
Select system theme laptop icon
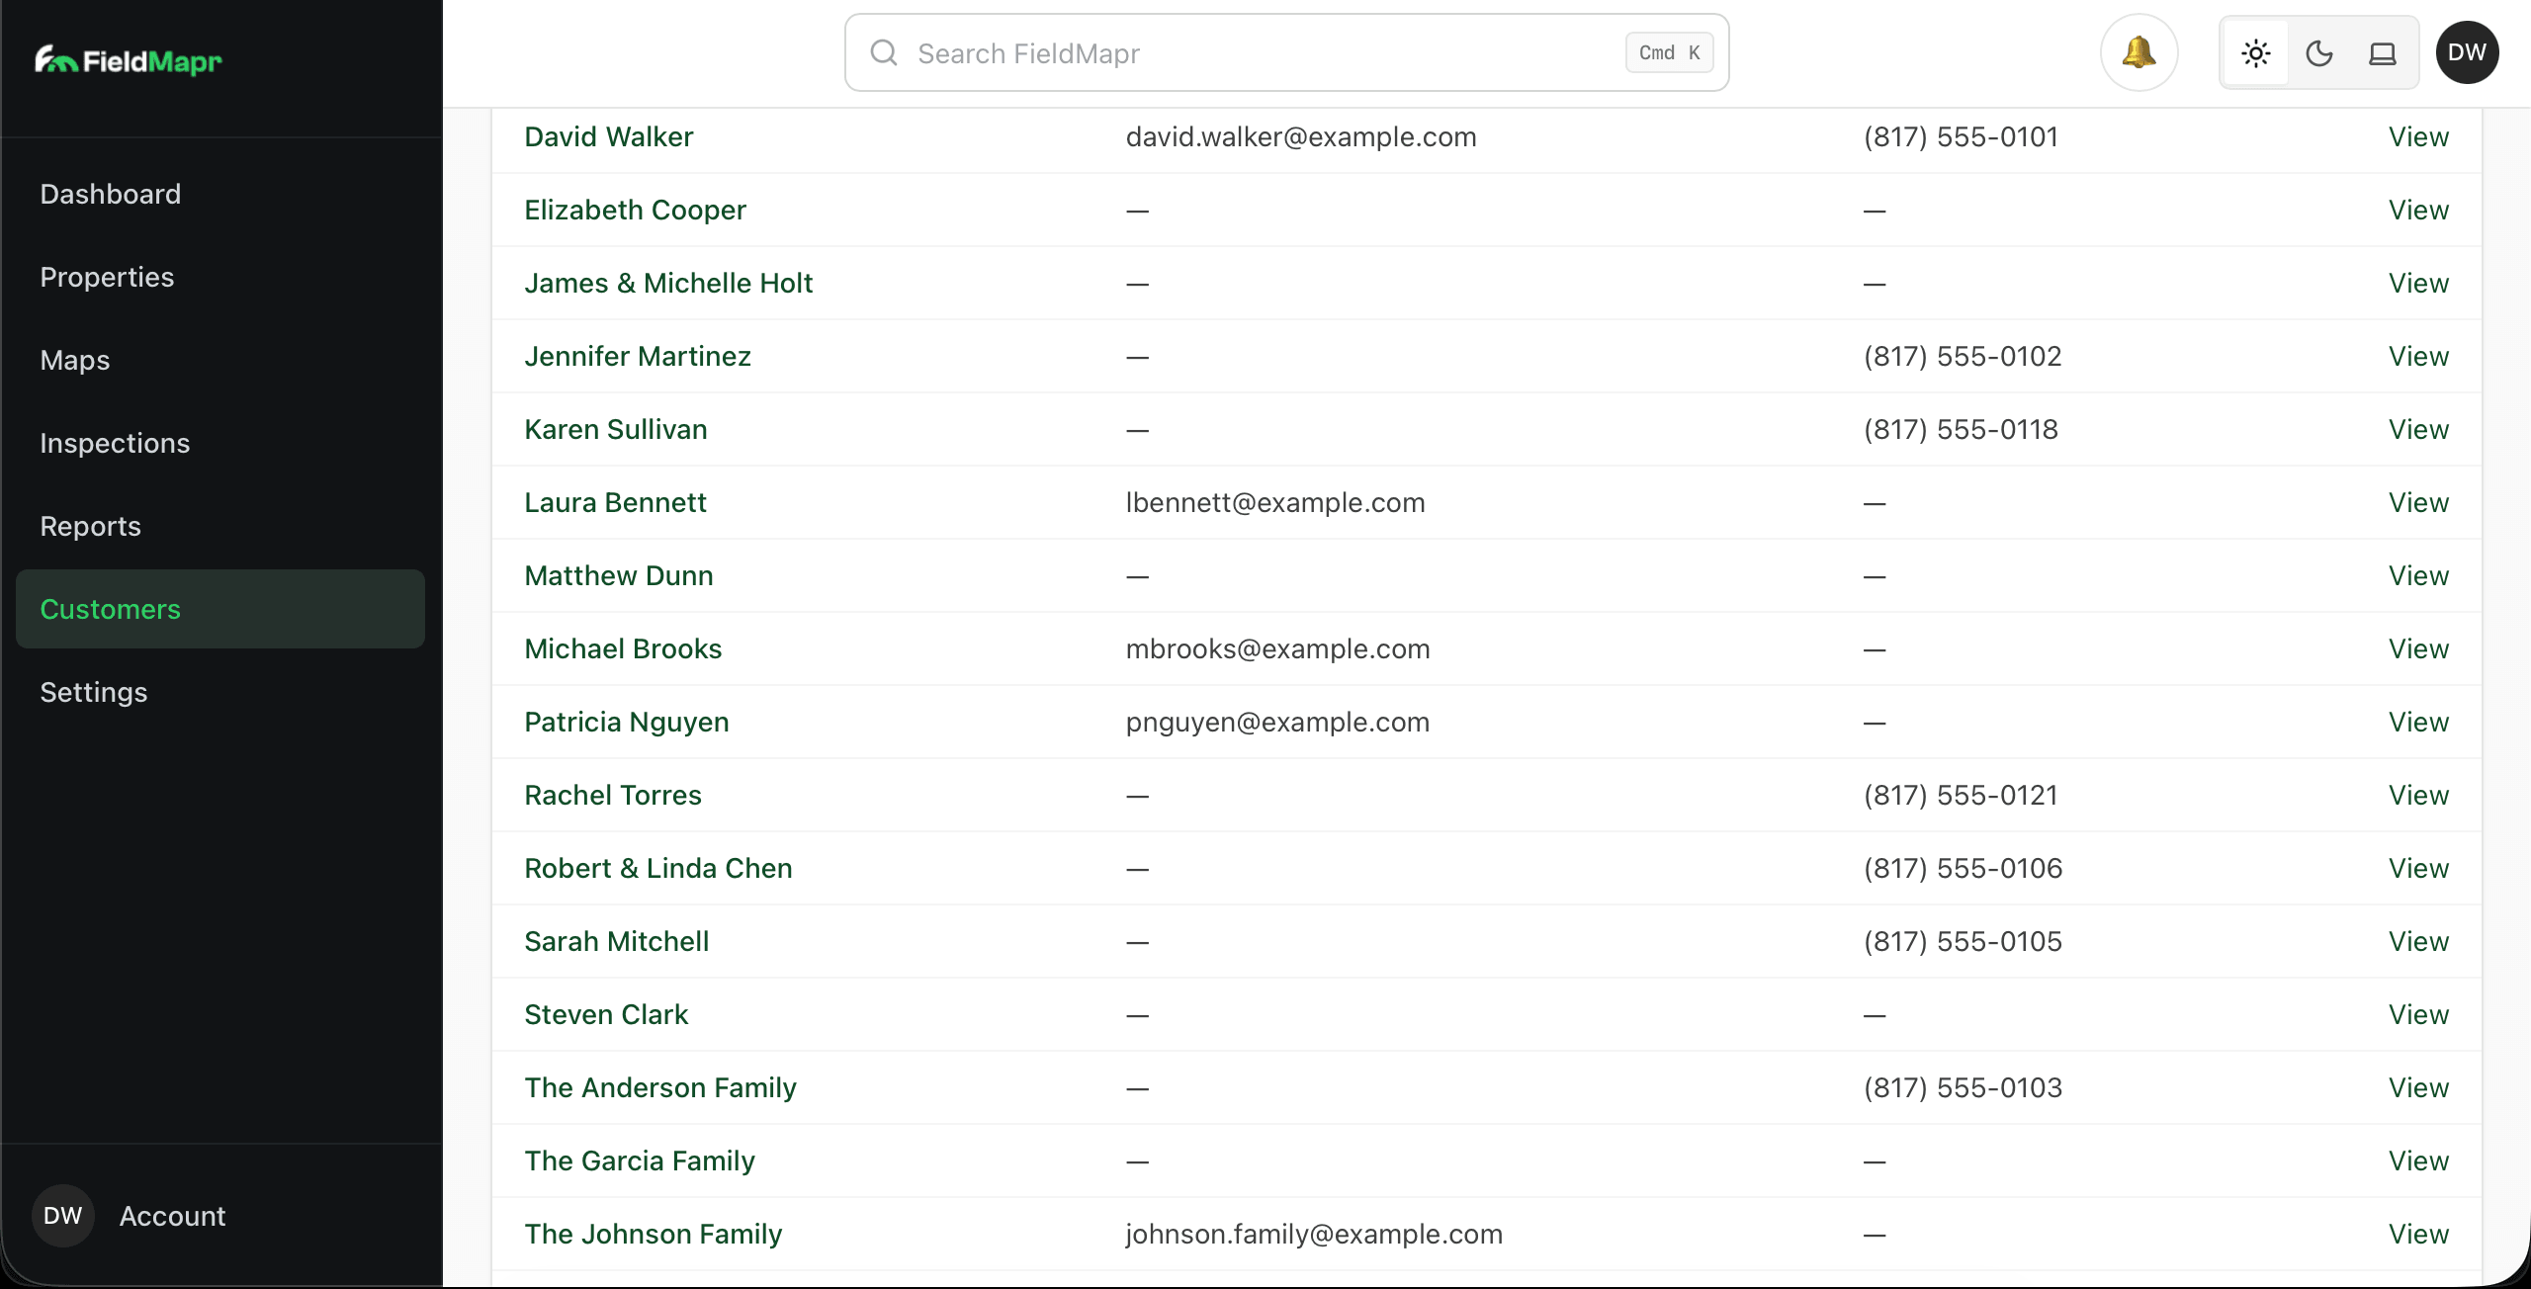pyautogui.click(x=2383, y=53)
